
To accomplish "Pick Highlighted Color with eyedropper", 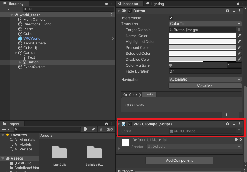I will point(239,42).
